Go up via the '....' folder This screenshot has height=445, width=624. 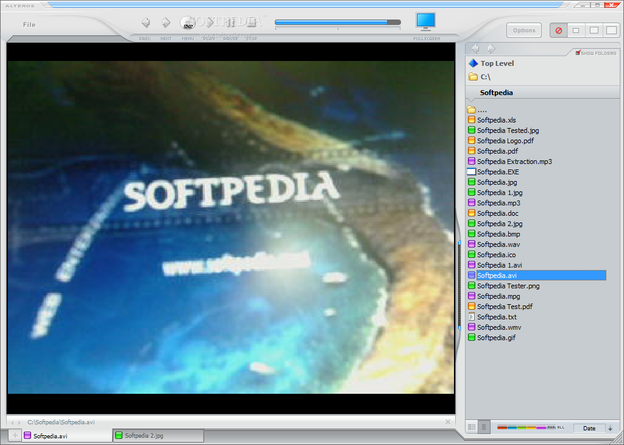click(477, 110)
